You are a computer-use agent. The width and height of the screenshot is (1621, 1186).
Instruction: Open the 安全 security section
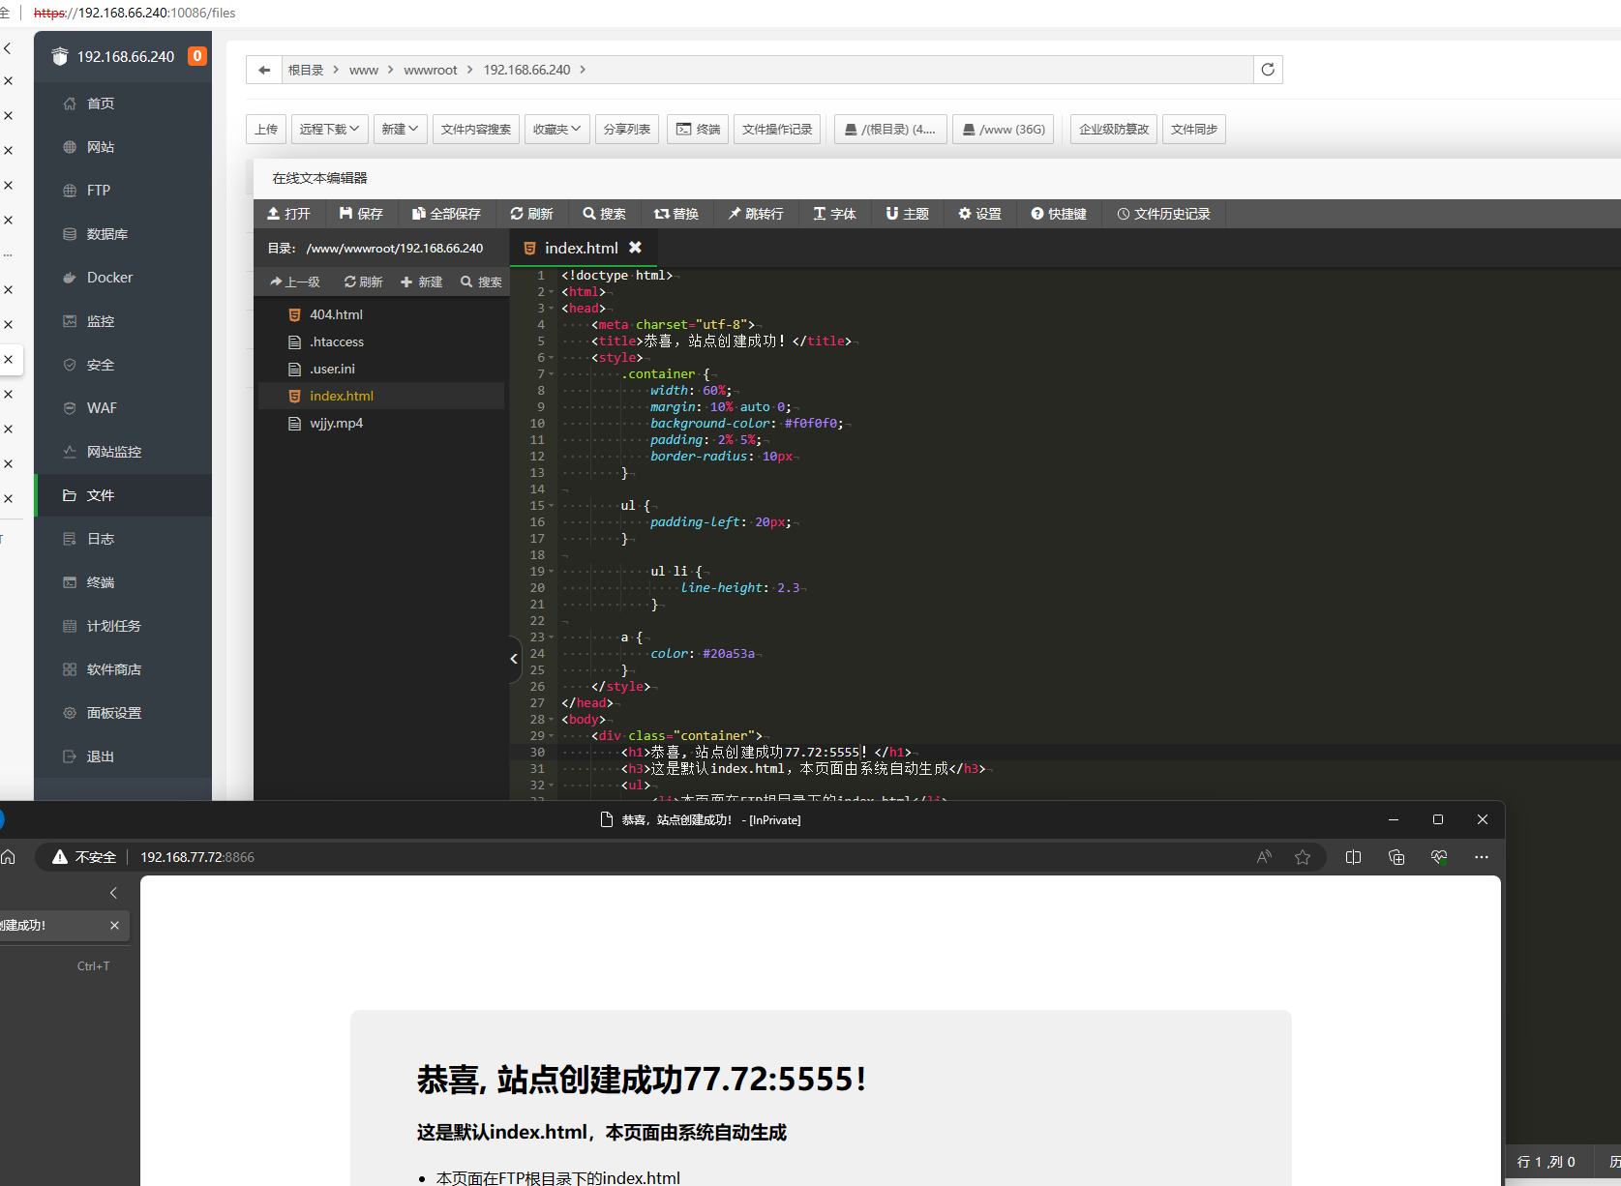point(100,365)
